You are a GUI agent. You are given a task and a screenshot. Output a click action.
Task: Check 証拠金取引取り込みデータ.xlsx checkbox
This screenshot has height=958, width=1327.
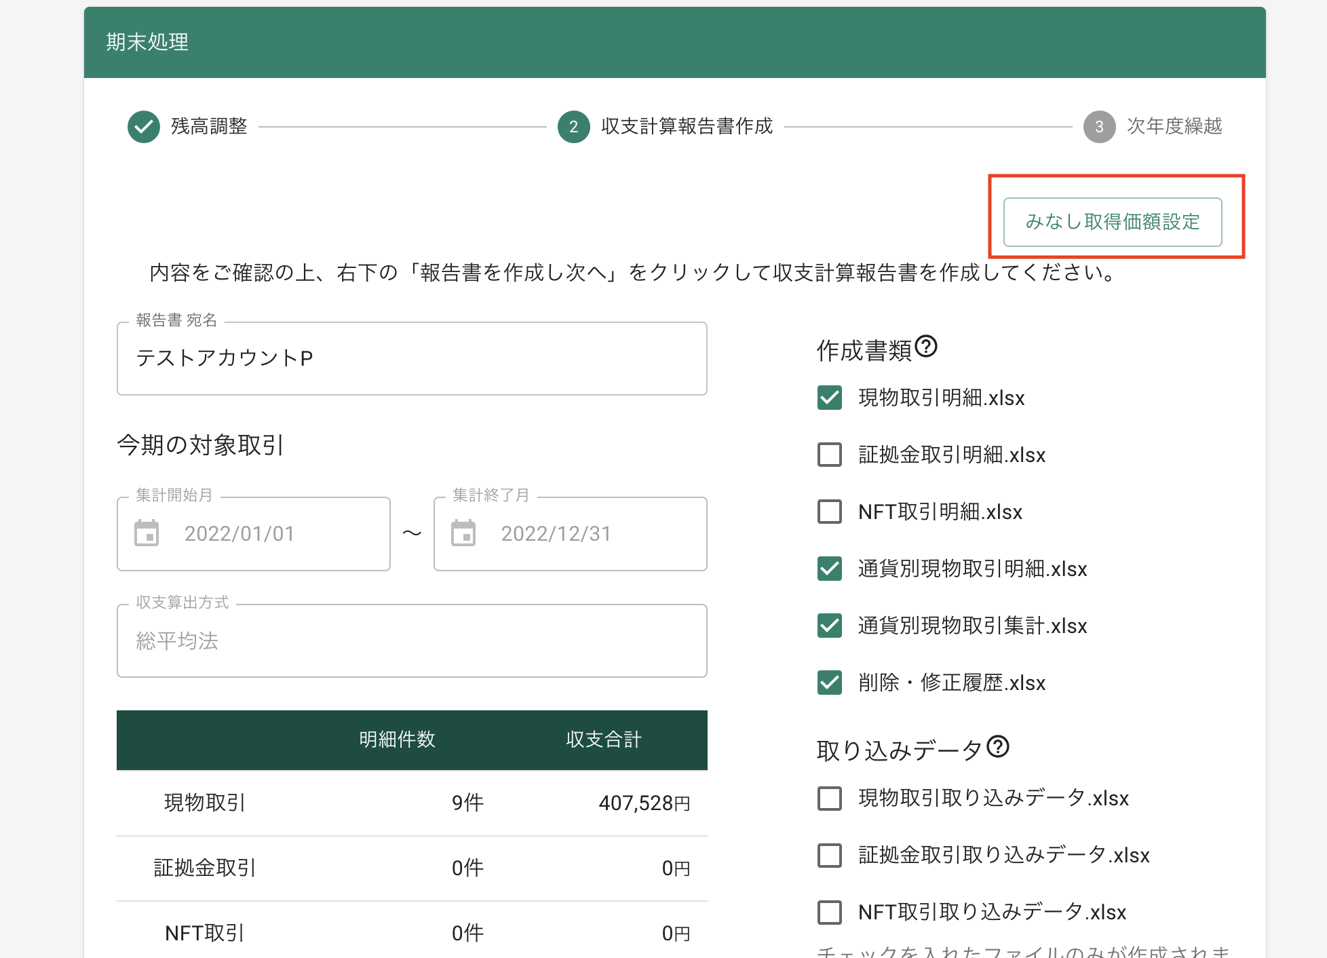830,856
